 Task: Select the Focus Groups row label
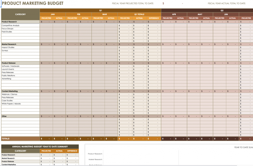coord(8,28)
